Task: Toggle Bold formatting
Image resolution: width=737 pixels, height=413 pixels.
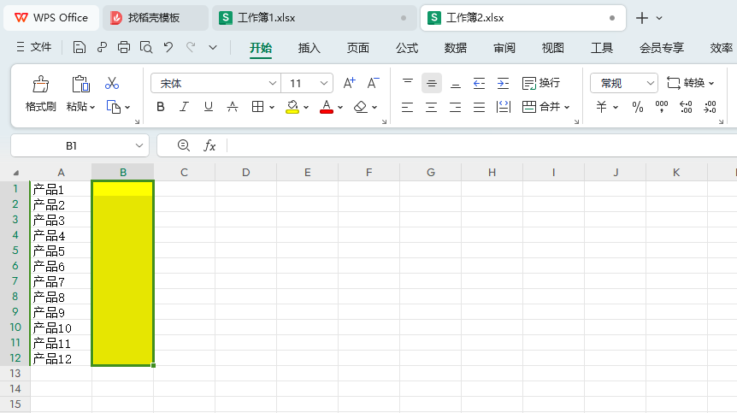Action: point(160,107)
